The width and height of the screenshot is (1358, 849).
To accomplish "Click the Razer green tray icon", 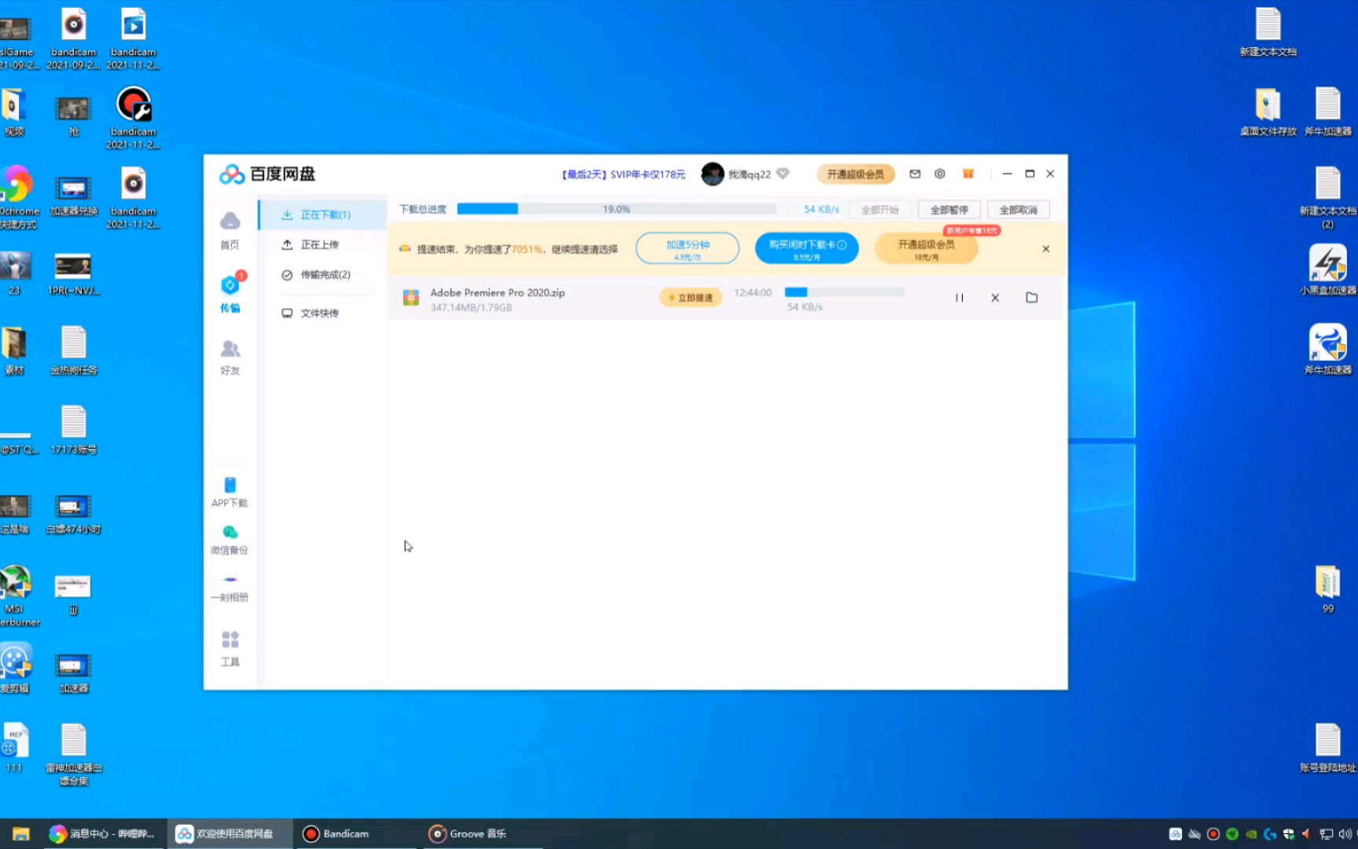I will [x=1232, y=834].
